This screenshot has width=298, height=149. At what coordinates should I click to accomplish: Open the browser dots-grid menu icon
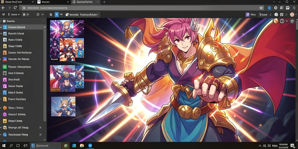pos(294,8)
